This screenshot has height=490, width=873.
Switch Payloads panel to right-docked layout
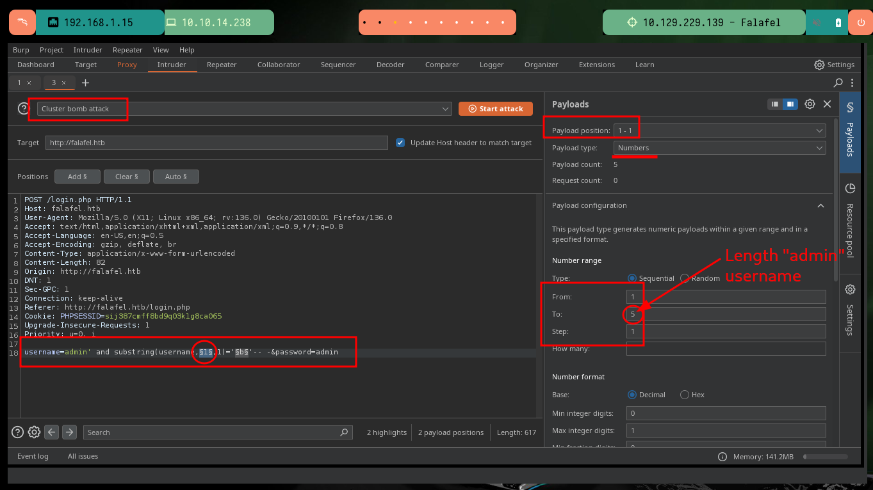click(790, 104)
